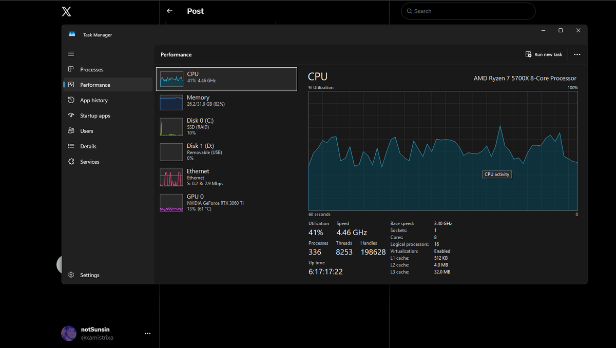Screen dimensions: 616x348
Task: Click the back arrow next to Post
Action: pyautogui.click(x=169, y=11)
